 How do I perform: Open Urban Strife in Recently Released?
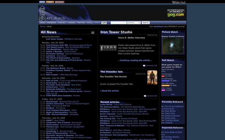[170, 113]
